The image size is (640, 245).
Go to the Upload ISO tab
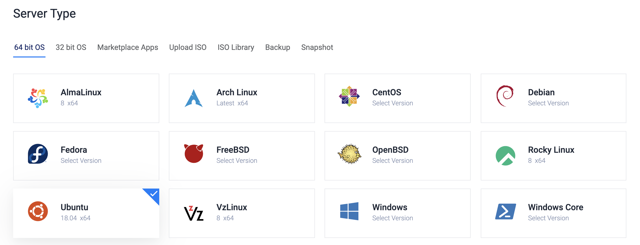tap(188, 47)
